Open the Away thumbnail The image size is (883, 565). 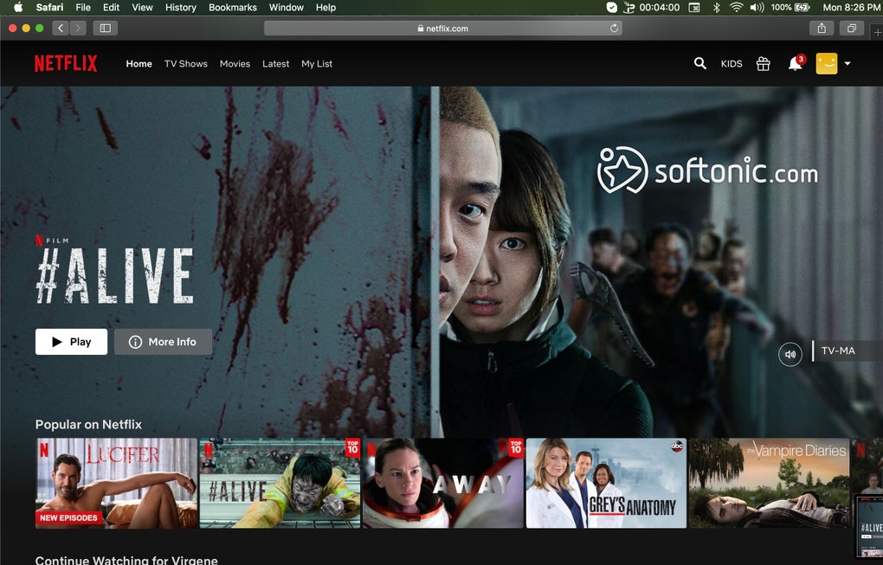tap(443, 483)
